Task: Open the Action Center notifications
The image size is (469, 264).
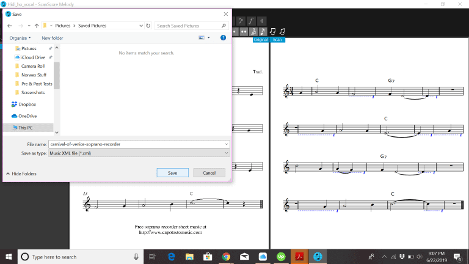Action: [x=457, y=257]
